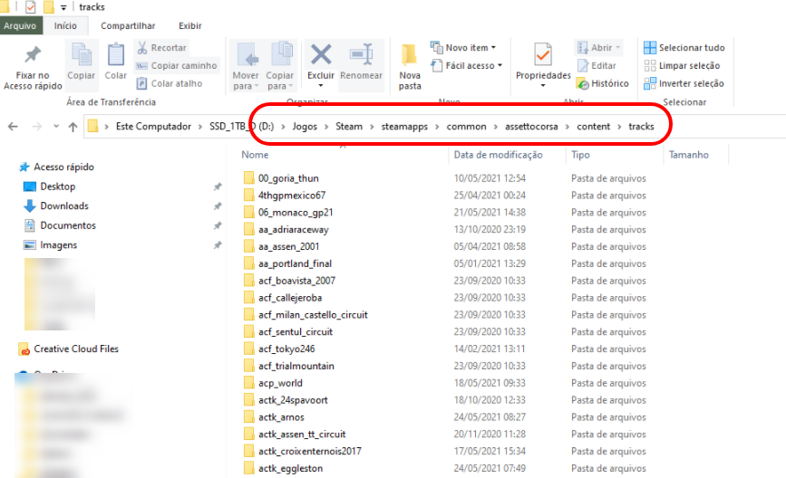Open Propriedades in the ribbon

(x=543, y=65)
